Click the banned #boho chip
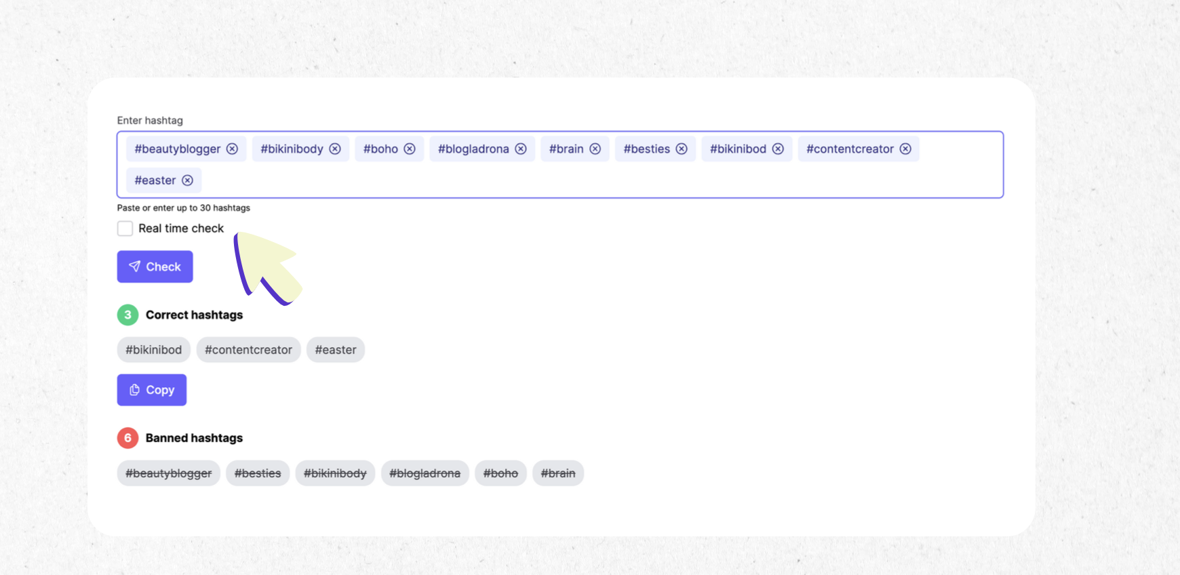The image size is (1180, 575). pyautogui.click(x=500, y=473)
